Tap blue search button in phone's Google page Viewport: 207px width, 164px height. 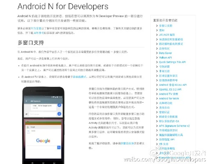[59, 147]
